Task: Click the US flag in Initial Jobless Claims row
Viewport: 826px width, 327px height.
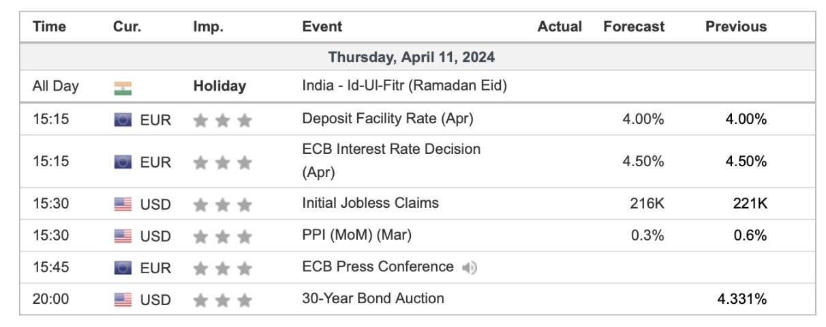Action: tap(123, 203)
